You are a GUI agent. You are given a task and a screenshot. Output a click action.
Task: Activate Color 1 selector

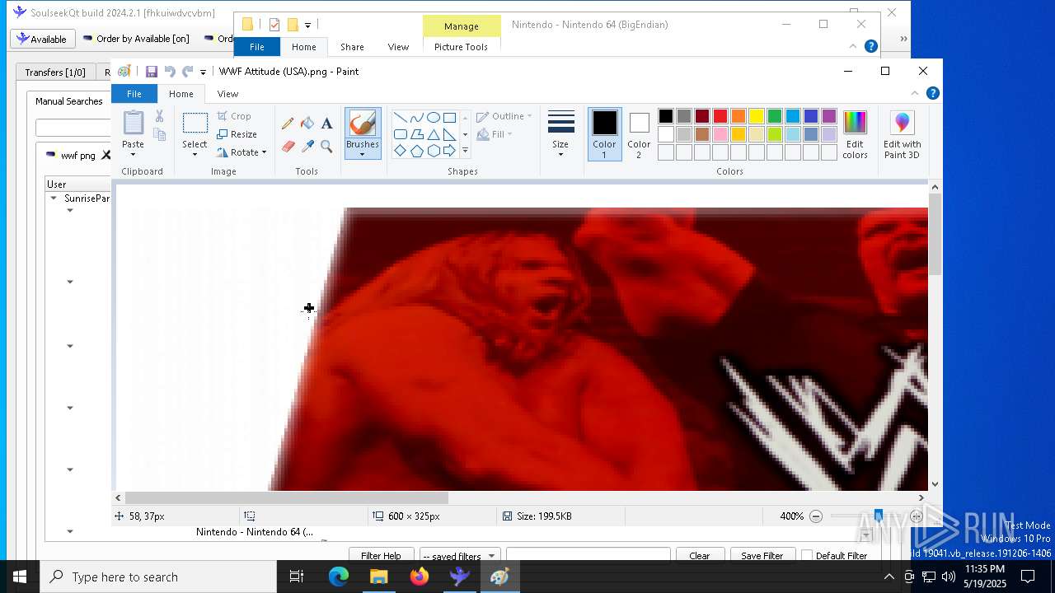tap(604, 134)
